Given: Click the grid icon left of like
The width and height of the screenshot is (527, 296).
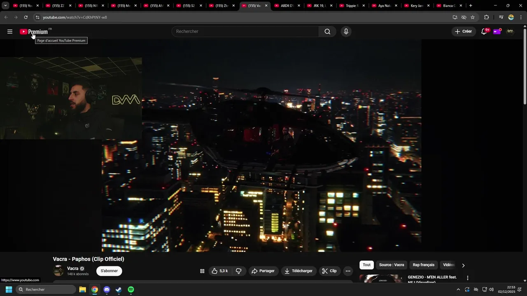Looking at the screenshot, I should pyautogui.click(x=202, y=271).
